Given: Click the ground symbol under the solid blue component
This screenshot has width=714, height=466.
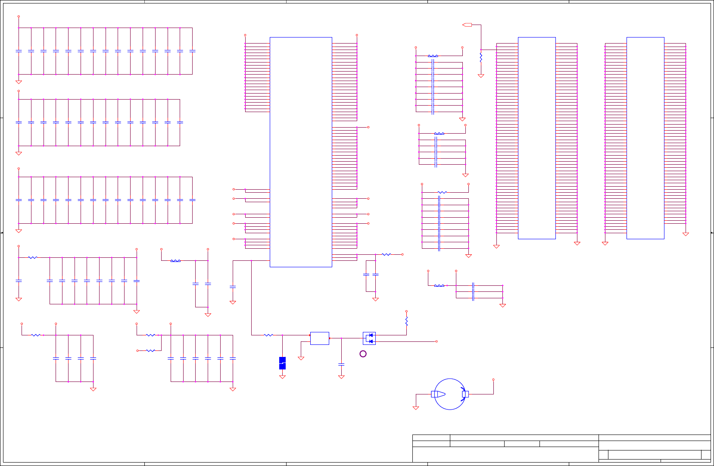Looking at the screenshot, I should [282, 377].
